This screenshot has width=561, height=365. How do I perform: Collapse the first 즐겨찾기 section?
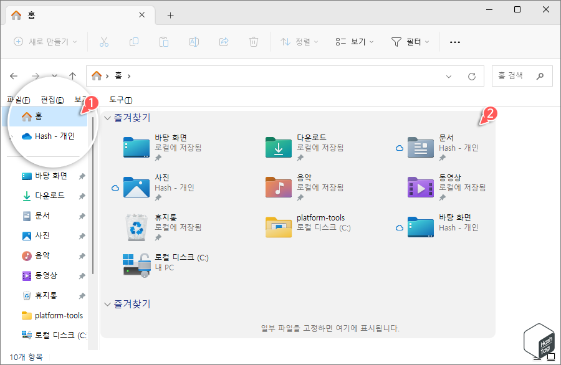point(107,118)
